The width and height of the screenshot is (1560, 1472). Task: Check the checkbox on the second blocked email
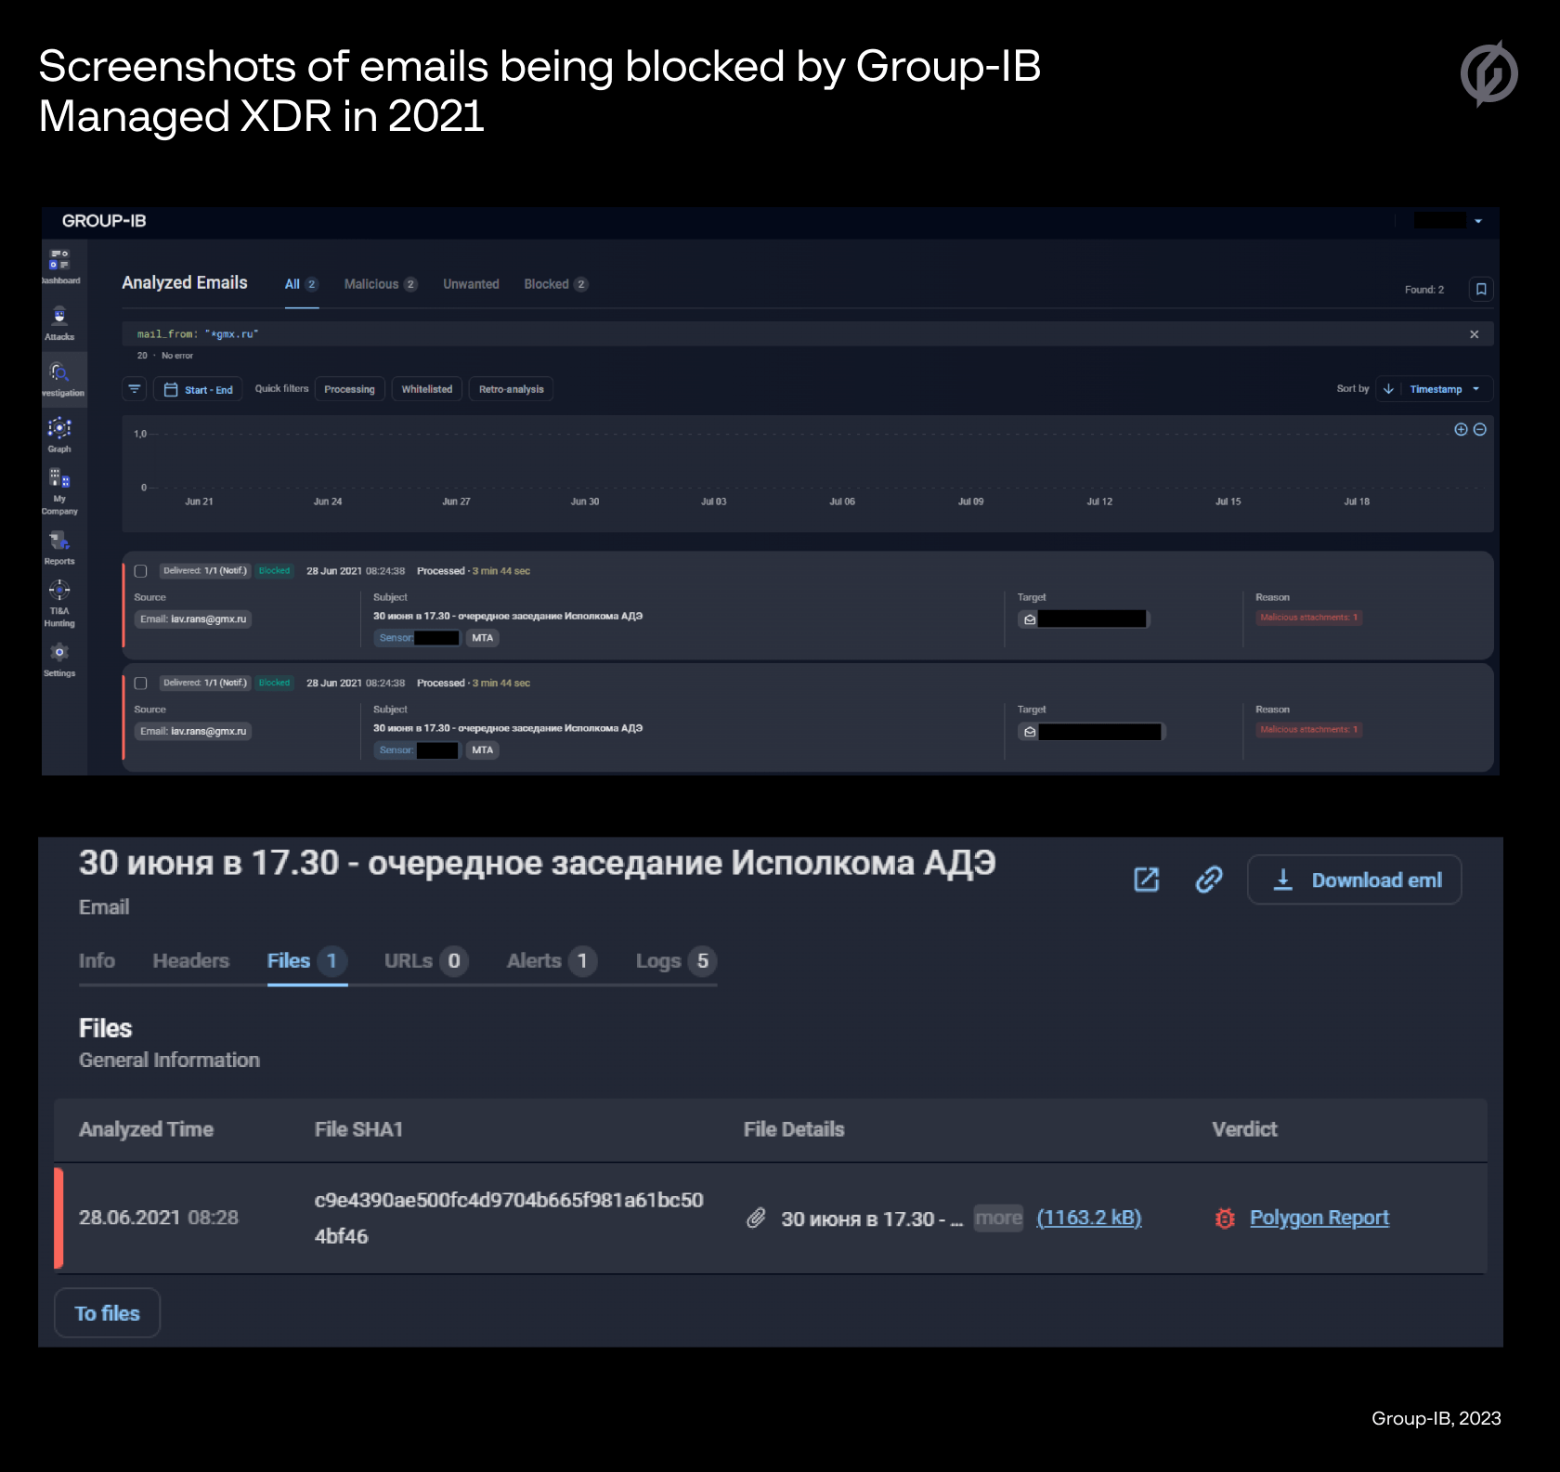pos(141,683)
